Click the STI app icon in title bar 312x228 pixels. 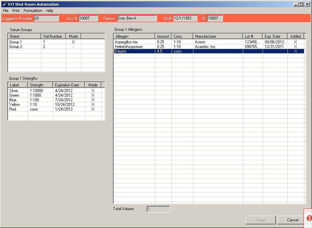[x=4, y=4]
